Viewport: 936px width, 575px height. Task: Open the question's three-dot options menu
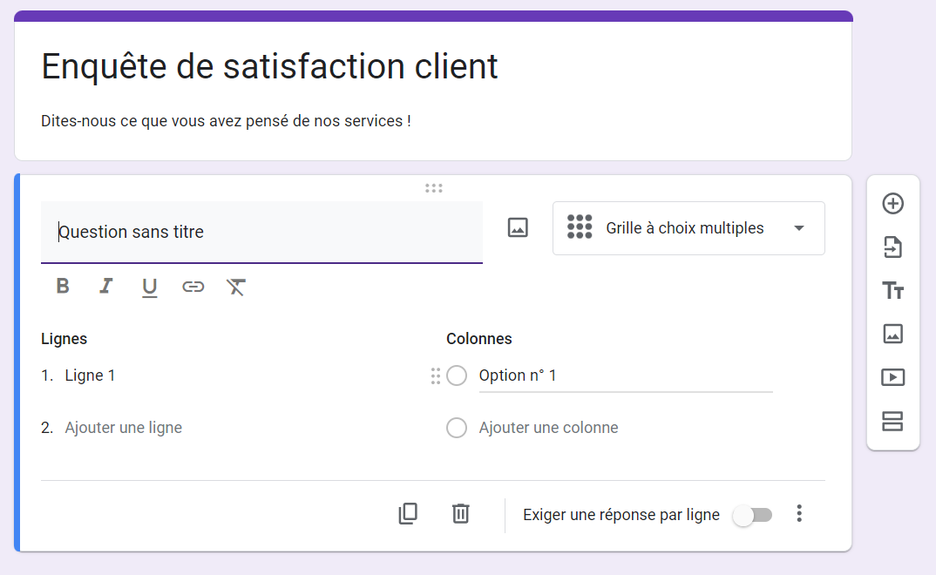coord(799,514)
